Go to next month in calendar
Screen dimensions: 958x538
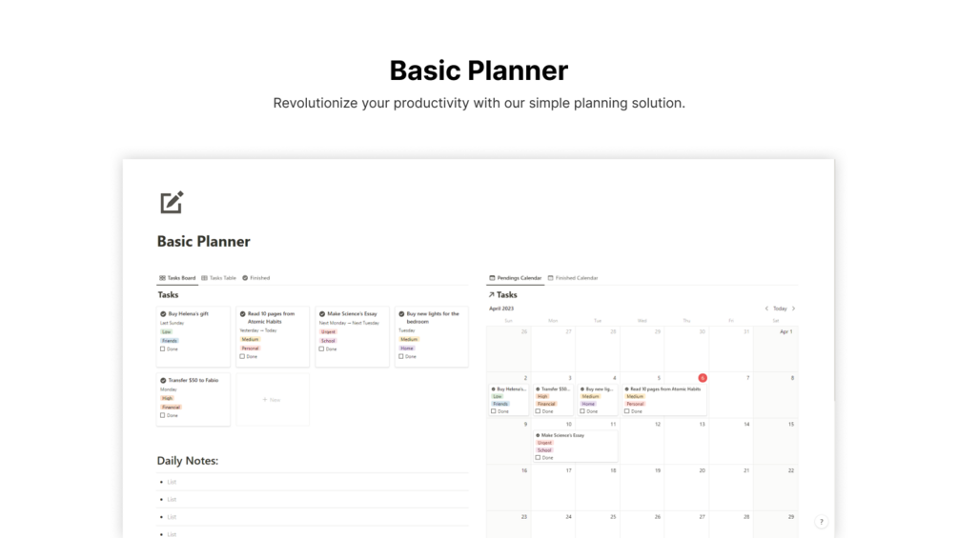click(x=793, y=309)
